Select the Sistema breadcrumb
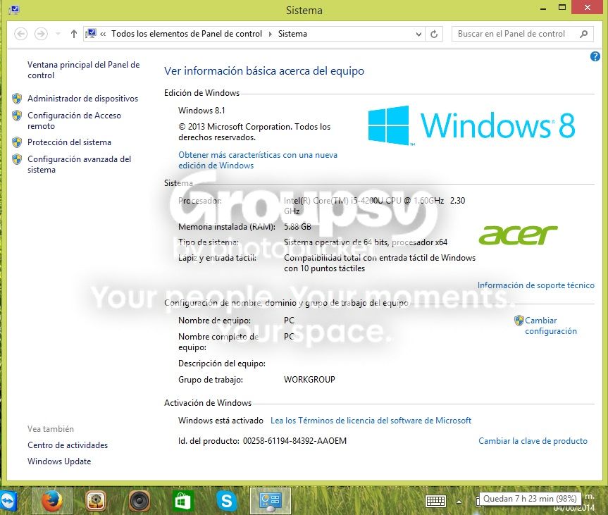 pyautogui.click(x=292, y=34)
